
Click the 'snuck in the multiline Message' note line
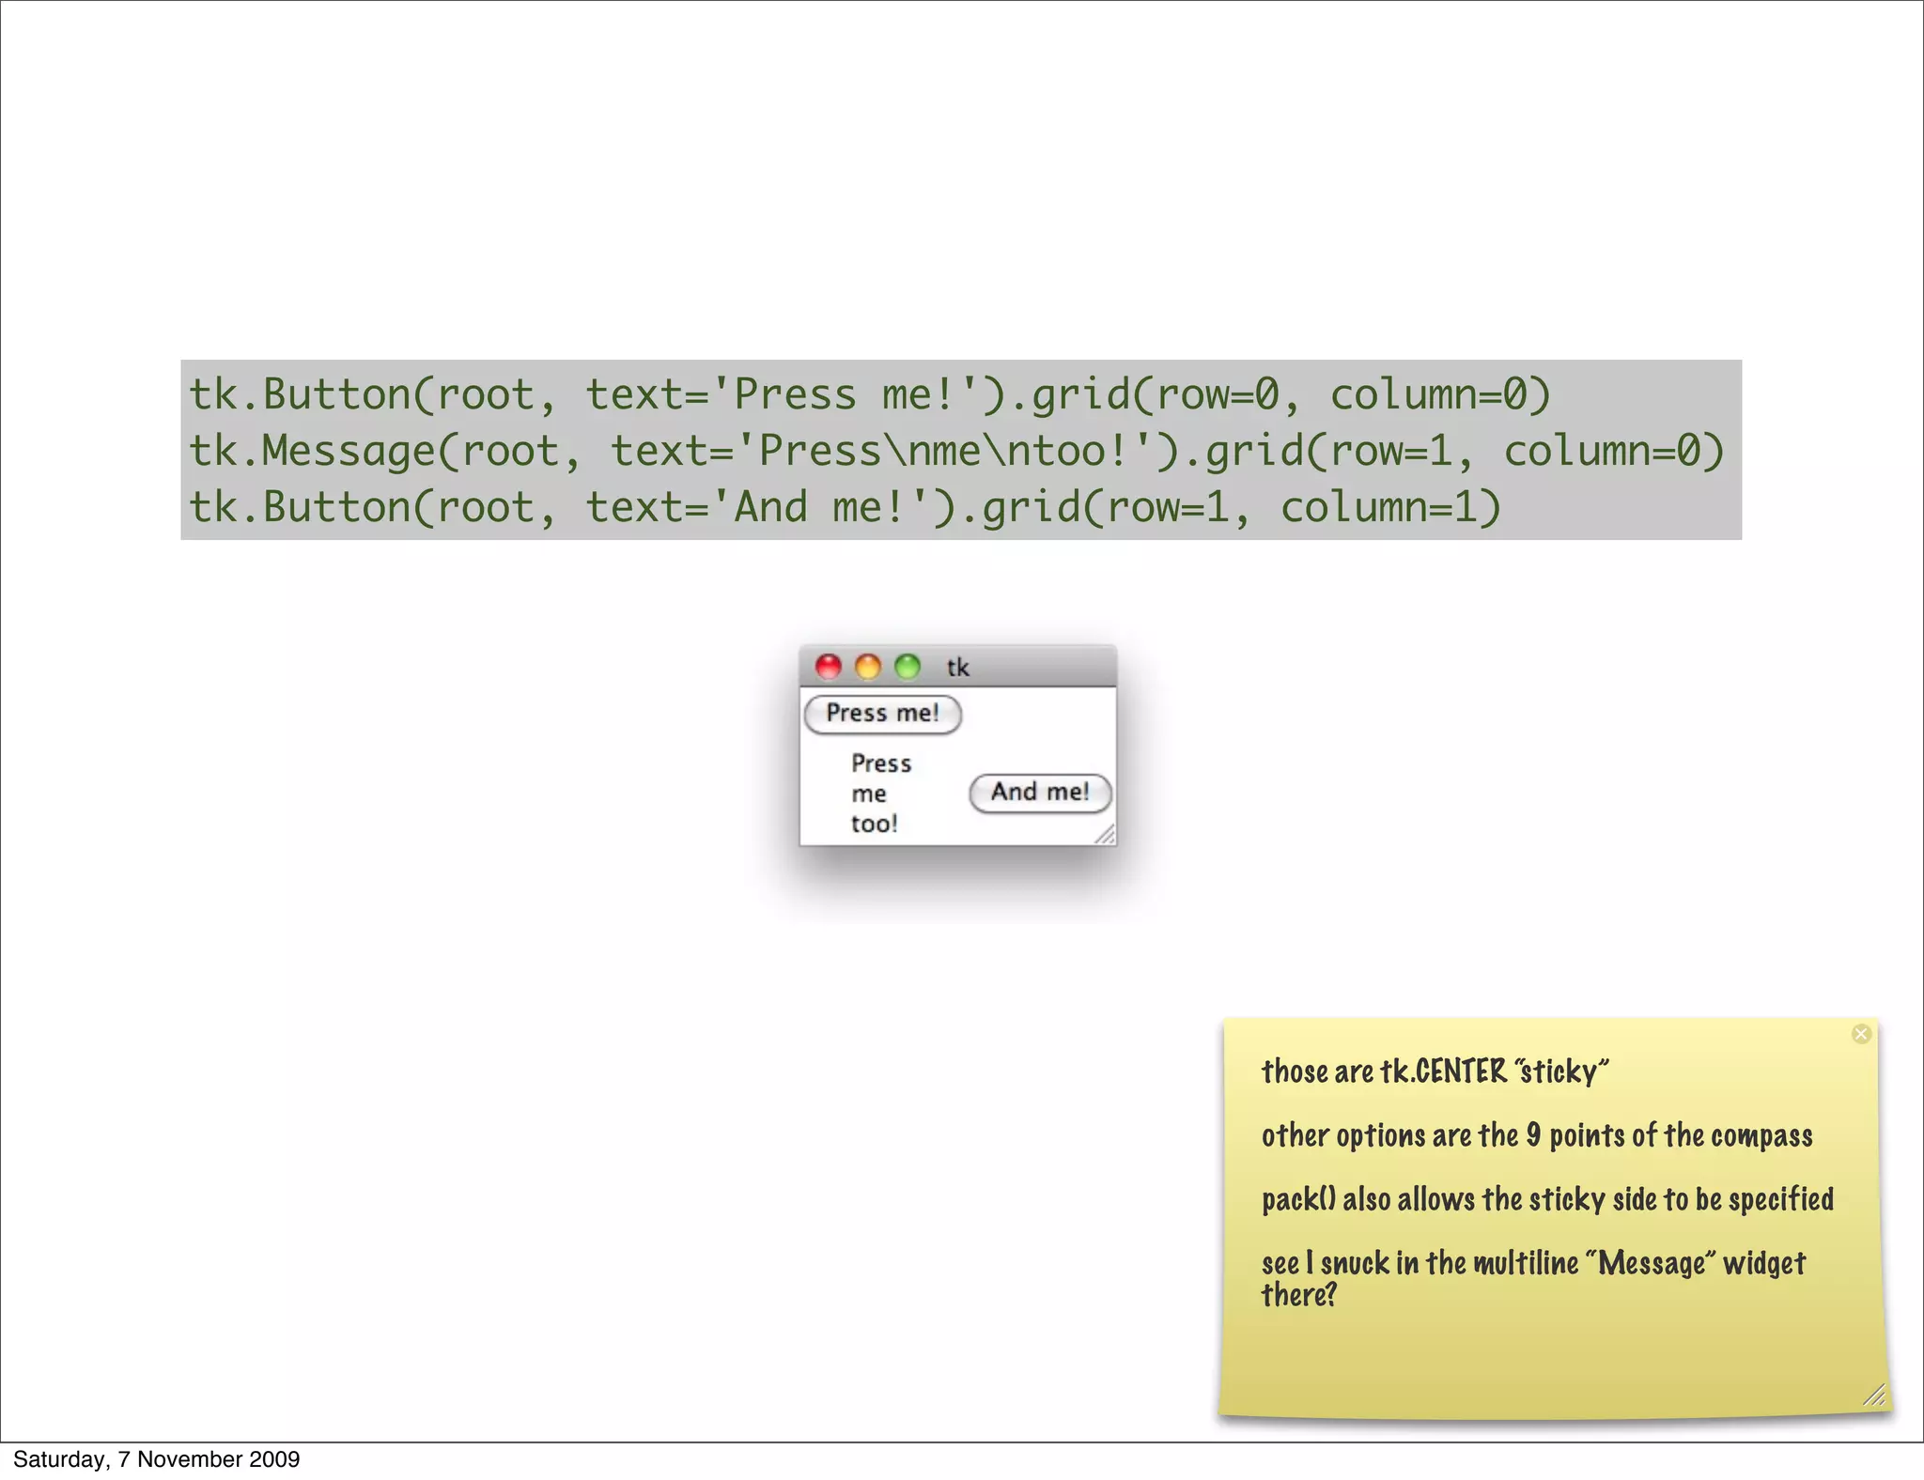1532,1263
